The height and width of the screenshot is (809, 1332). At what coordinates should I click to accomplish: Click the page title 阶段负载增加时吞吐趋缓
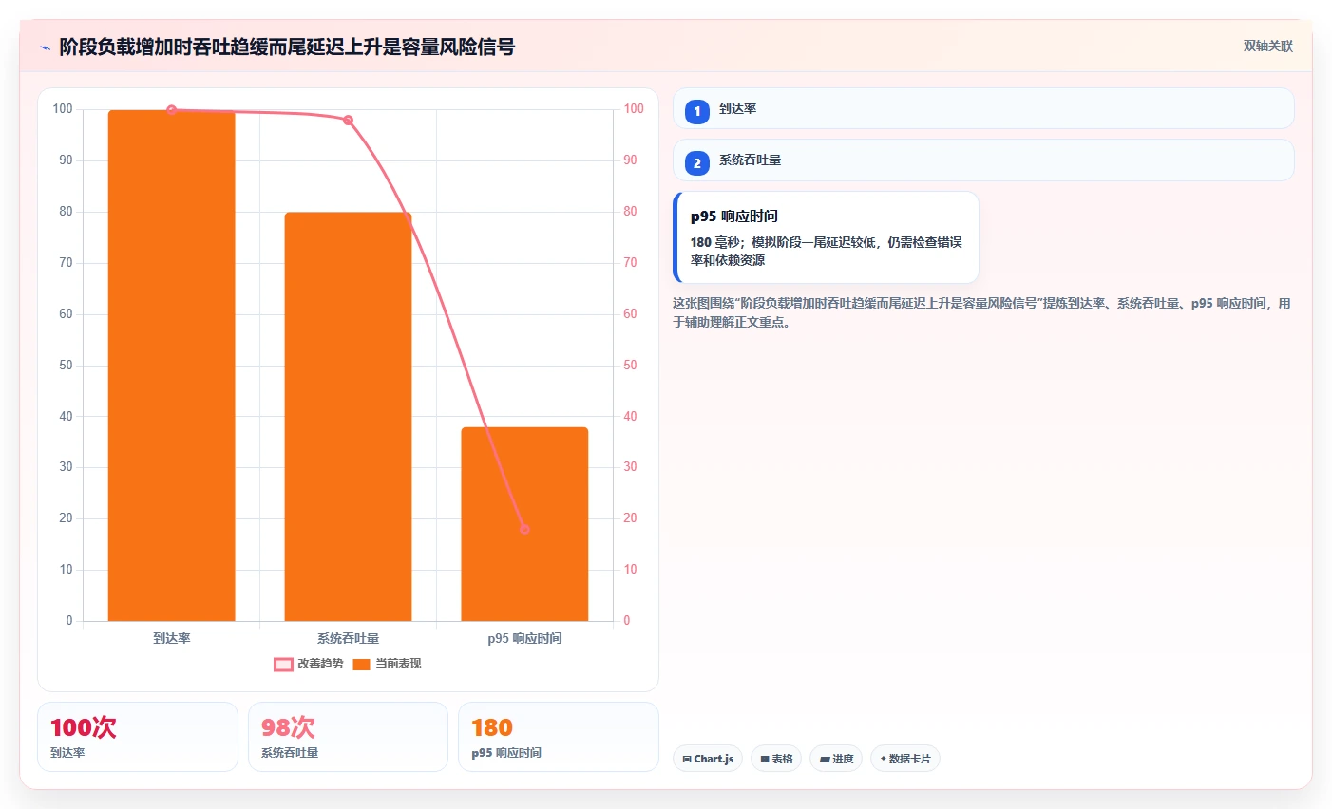[287, 47]
